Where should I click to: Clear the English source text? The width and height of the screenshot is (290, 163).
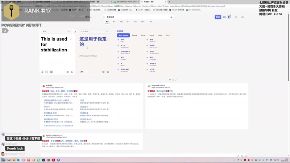(x=71, y=39)
